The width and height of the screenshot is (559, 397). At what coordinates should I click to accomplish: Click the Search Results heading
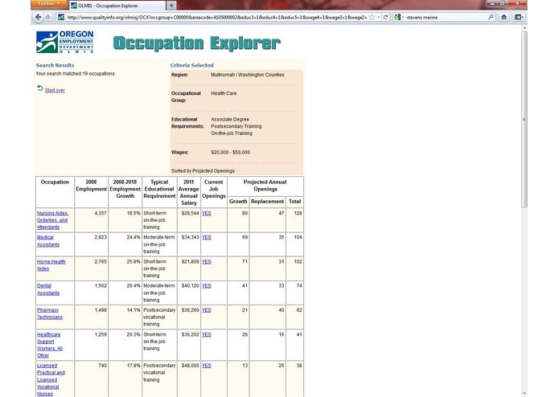[x=55, y=65]
